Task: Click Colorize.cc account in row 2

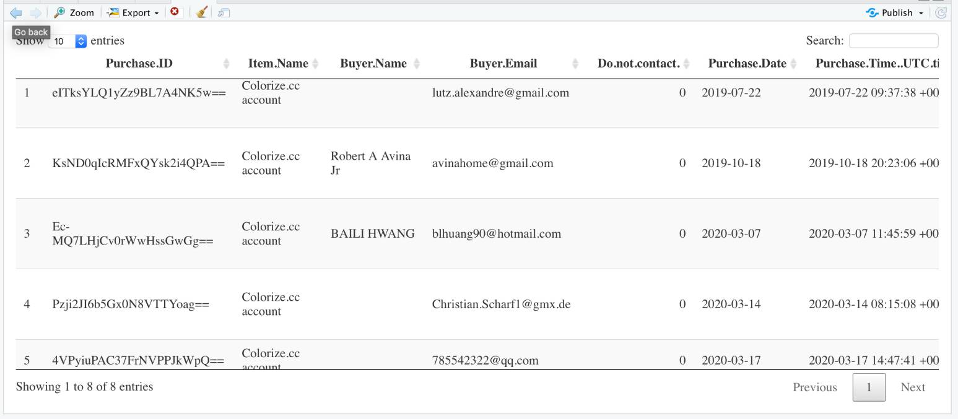Action: click(x=271, y=163)
